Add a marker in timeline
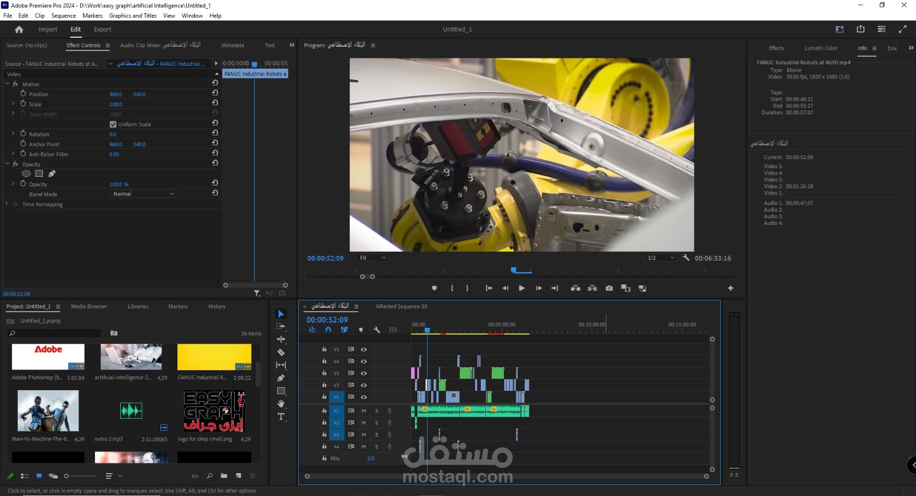The image size is (916, 496). (x=361, y=330)
